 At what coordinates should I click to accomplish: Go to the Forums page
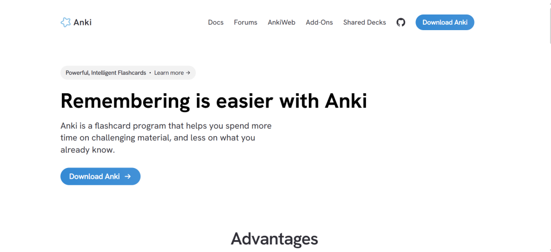pos(245,22)
